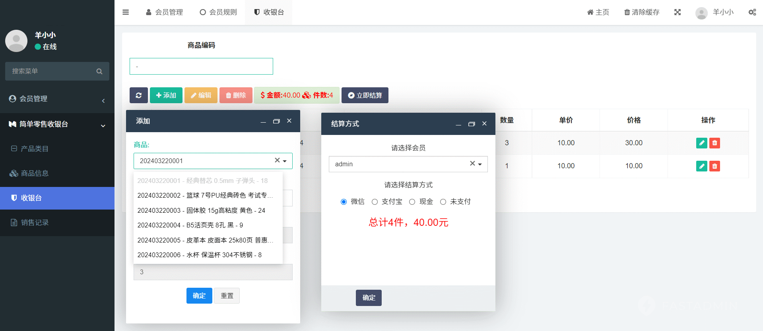763x331 pixels.
Task: Choose 202403220006 水杯 option
Action: coord(208,255)
